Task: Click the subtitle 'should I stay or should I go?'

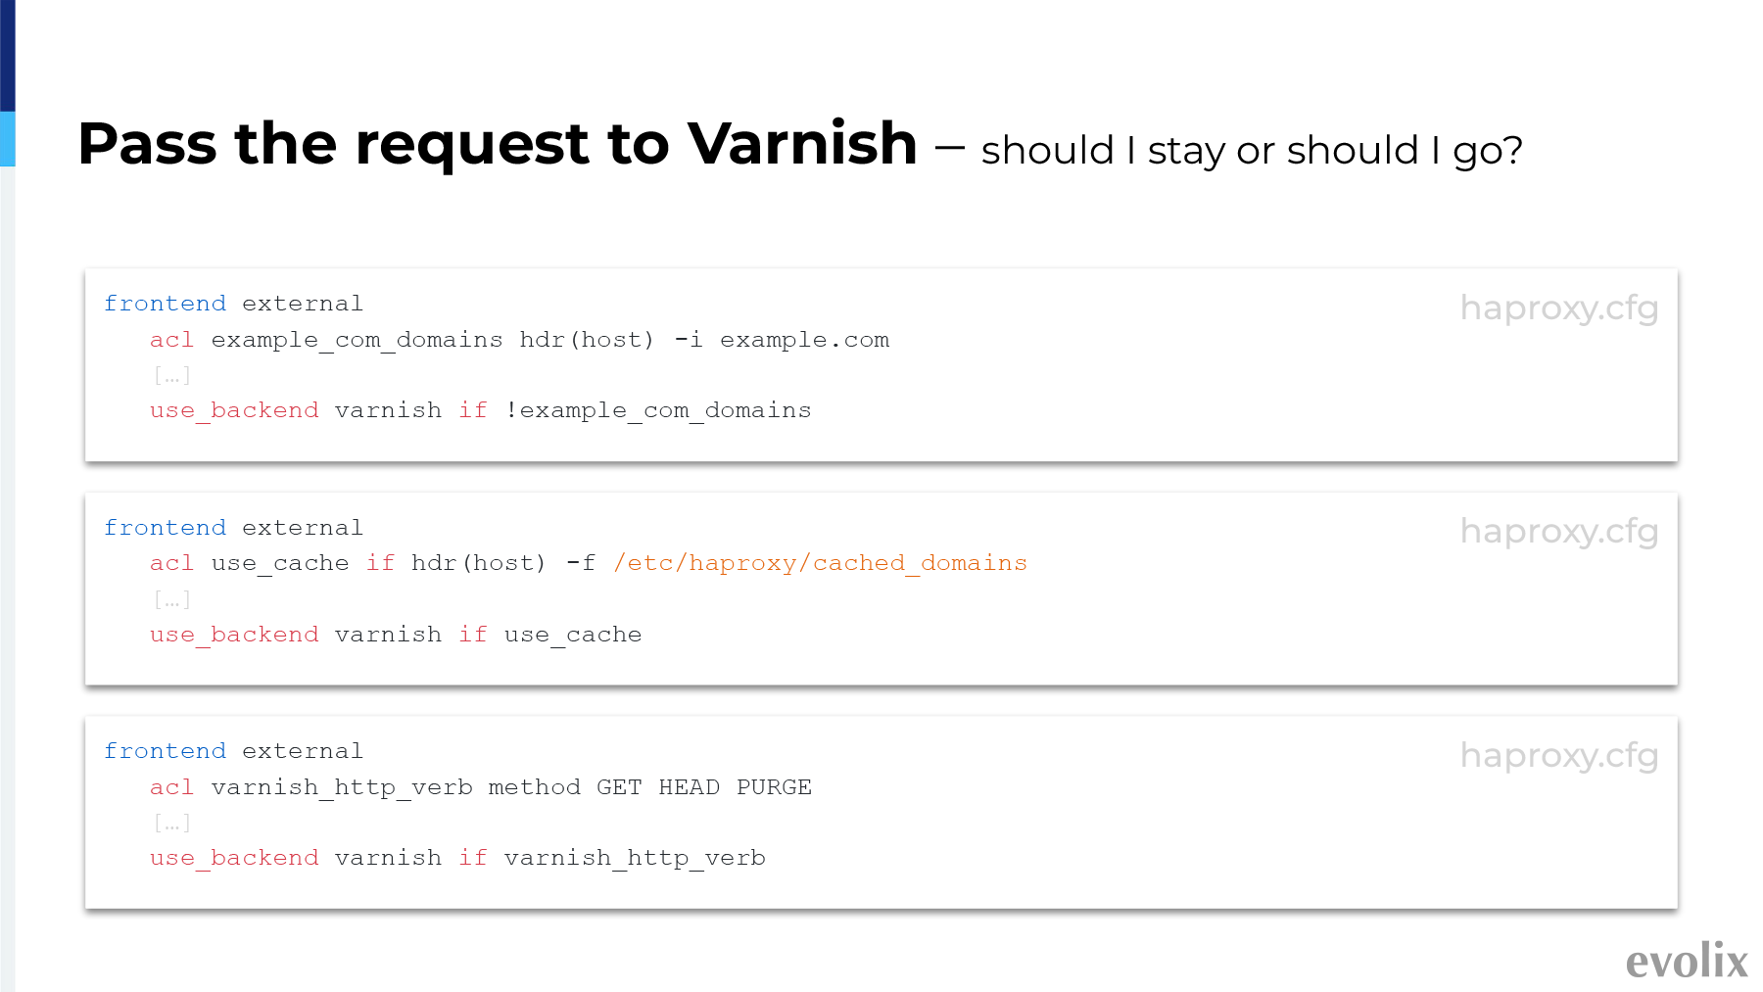Action: pos(1252,151)
